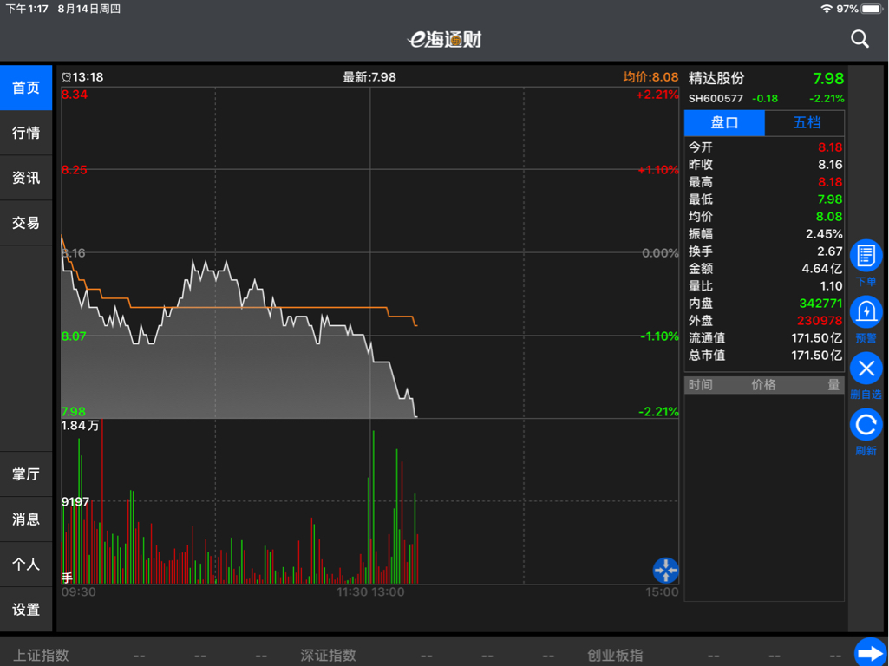Screen dimensions: 889x666
Task: Click the blue collapse-chart arrows icon
Action: pyautogui.click(x=665, y=571)
